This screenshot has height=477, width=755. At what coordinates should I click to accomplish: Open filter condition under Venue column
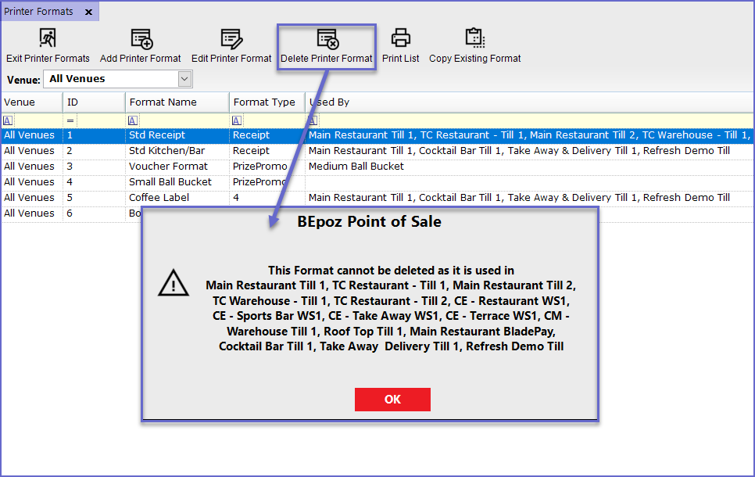(8, 120)
